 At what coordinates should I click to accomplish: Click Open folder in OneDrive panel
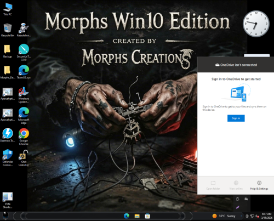213,185
